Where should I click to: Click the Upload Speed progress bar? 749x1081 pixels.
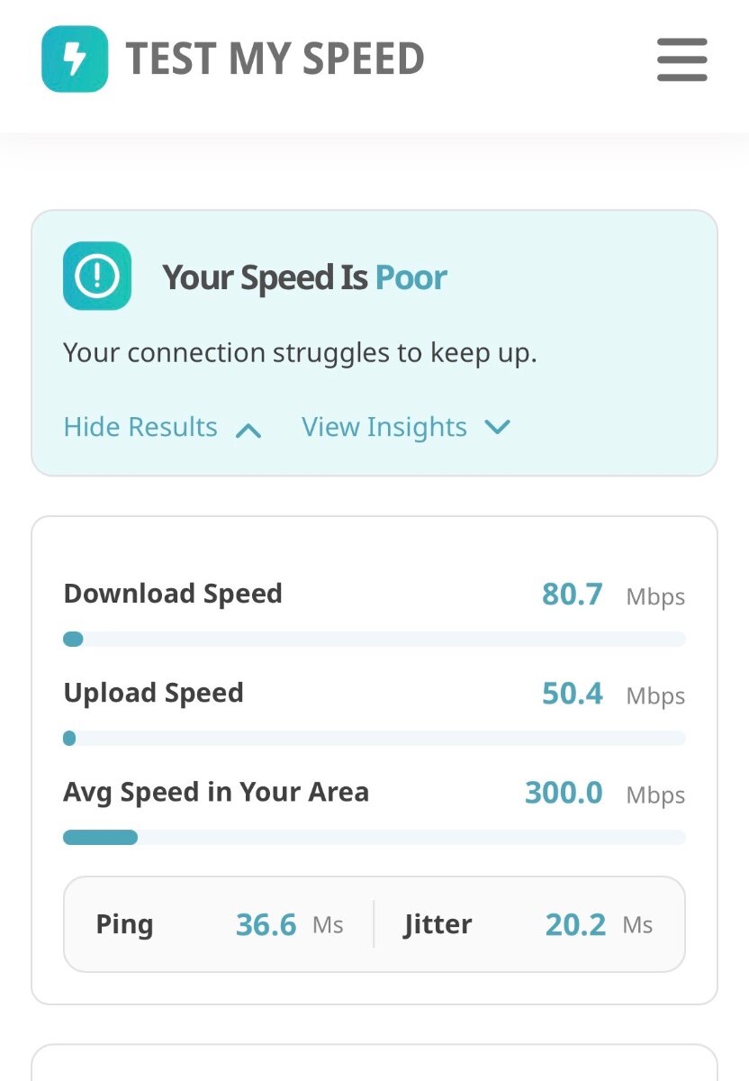374,739
